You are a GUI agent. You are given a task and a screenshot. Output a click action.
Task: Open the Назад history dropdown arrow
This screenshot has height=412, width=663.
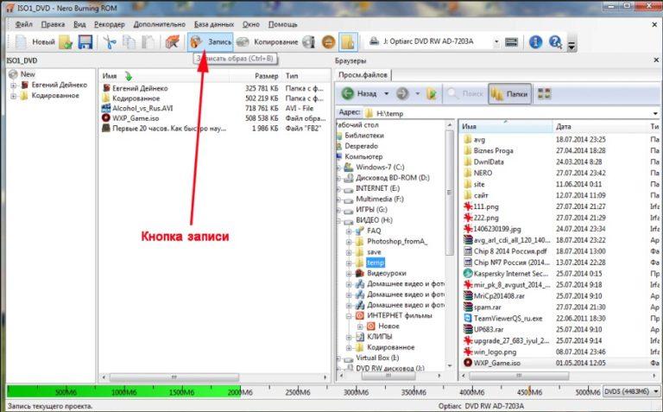386,93
